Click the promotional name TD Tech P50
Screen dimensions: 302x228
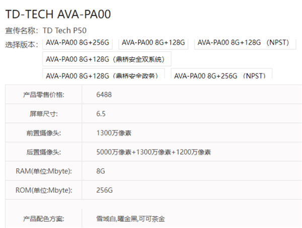pos(64,31)
